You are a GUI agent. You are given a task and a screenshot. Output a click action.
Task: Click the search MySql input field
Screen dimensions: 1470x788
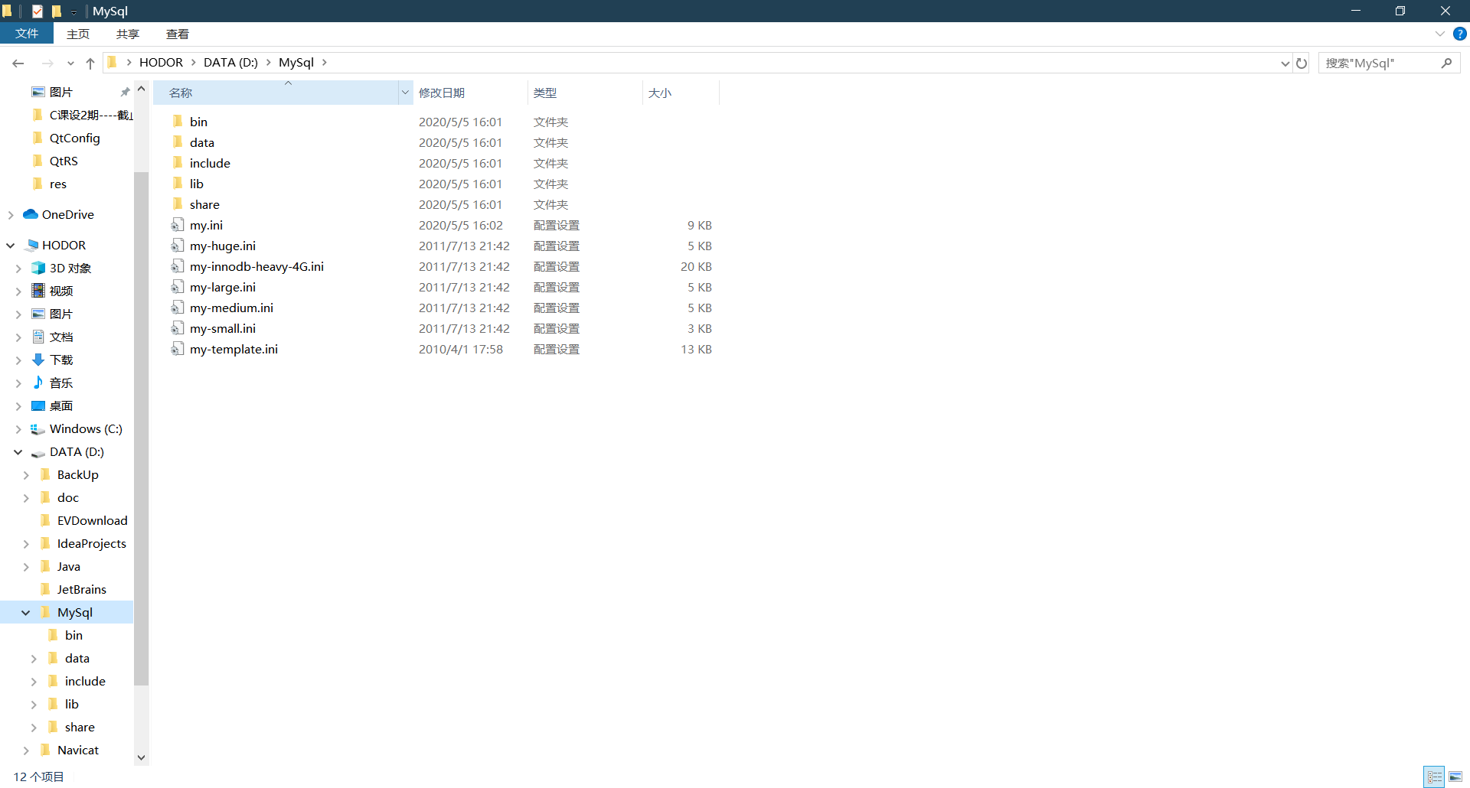(x=1380, y=63)
